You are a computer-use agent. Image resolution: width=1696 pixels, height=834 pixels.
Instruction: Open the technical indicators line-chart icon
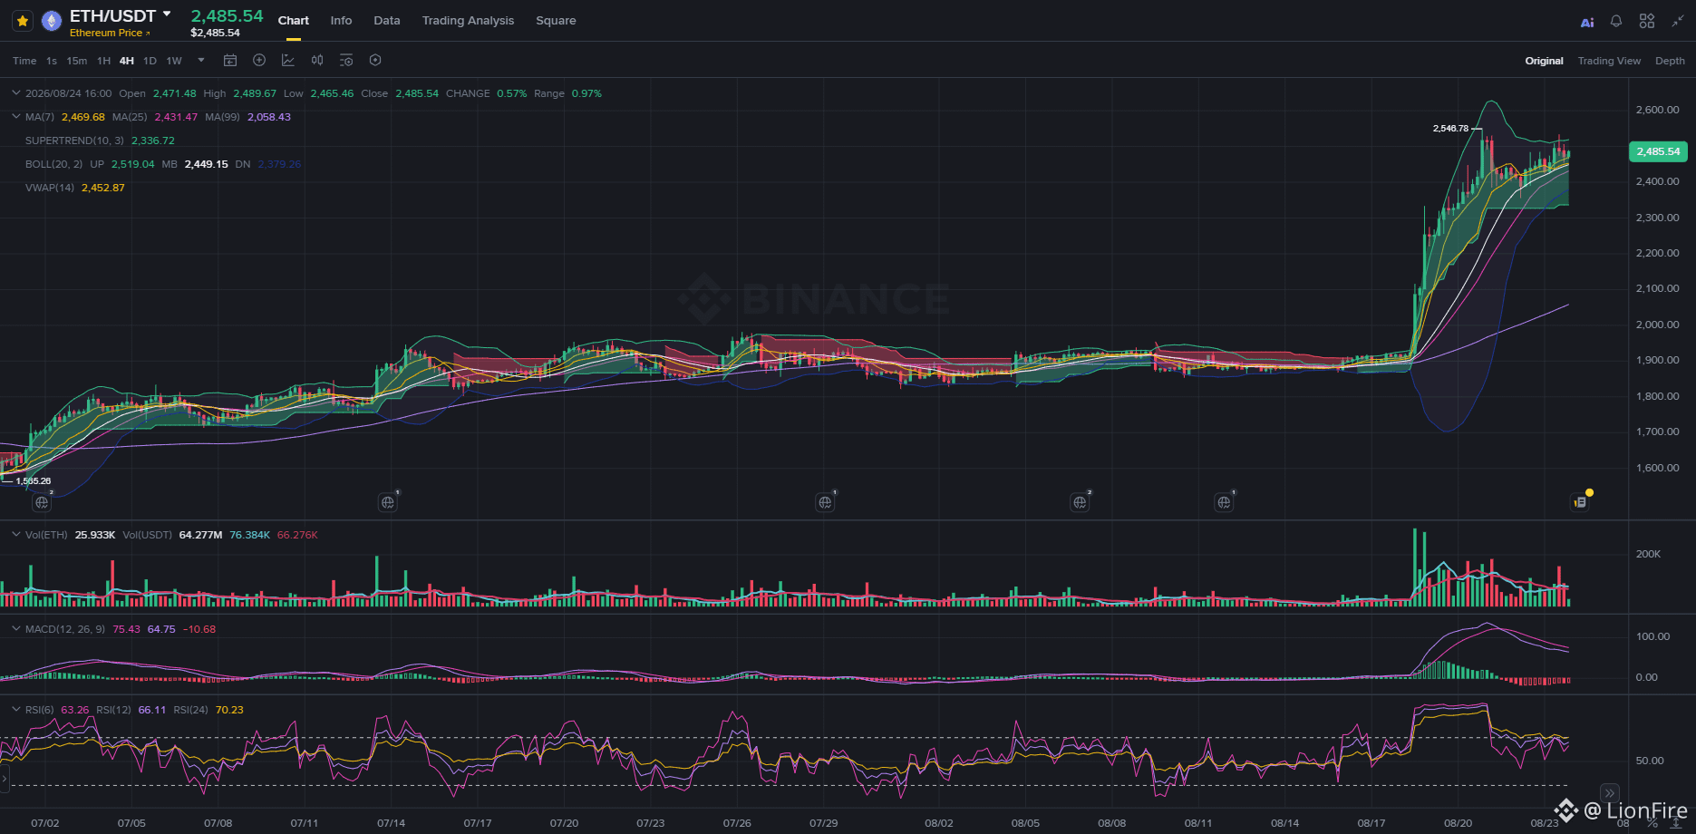coord(288,61)
